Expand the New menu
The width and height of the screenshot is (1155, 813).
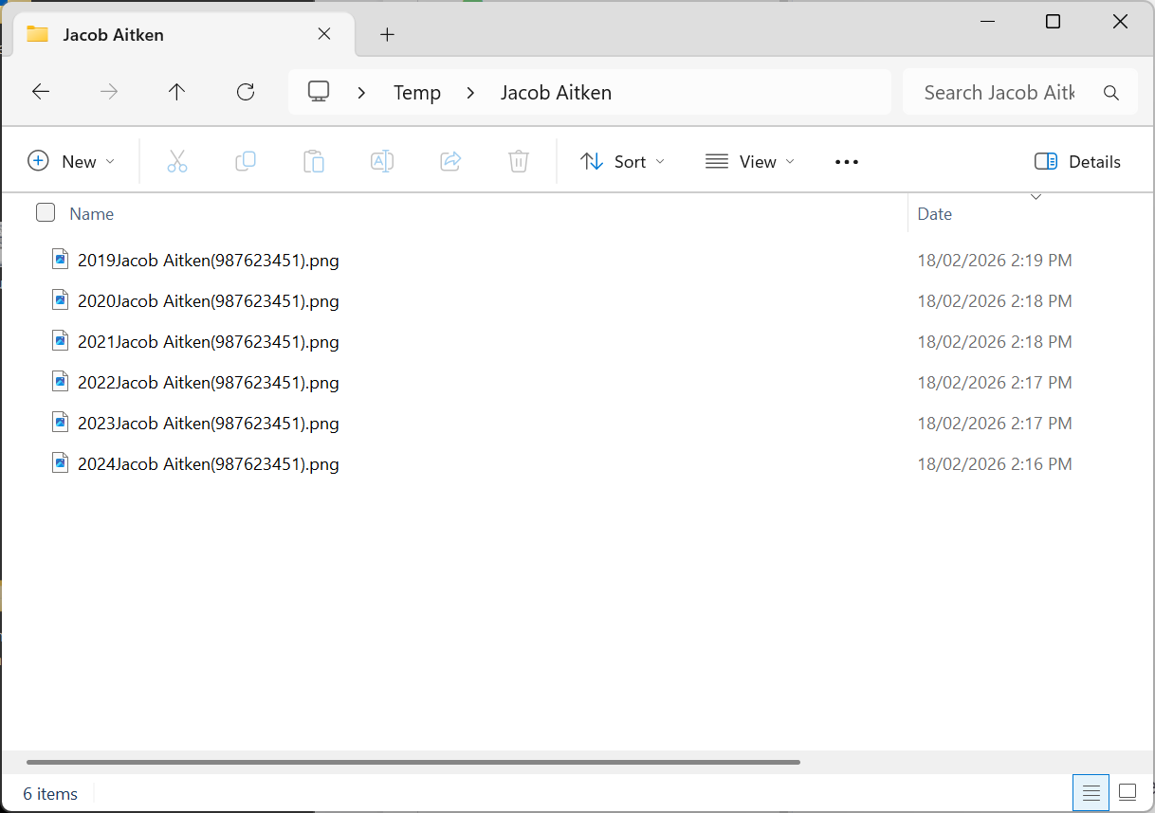click(x=71, y=161)
